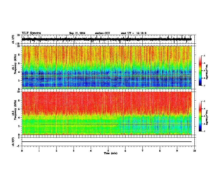
Task: Click the ch.2 color scale bar
Action: point(200,116)
